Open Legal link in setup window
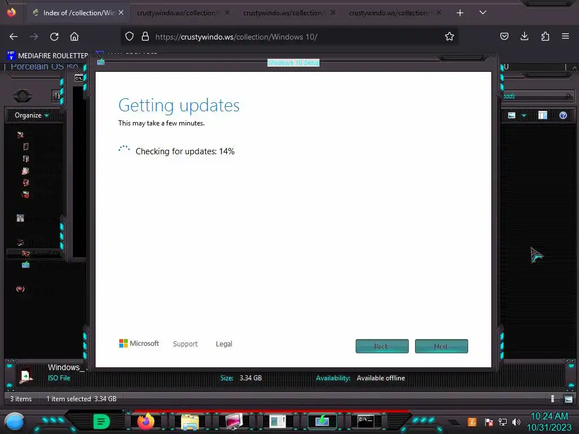579x434 pixels. tap(224, 344)
